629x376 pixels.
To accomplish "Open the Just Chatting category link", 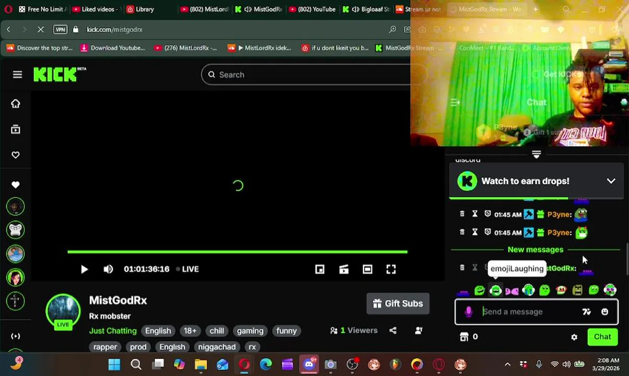I will (x=113, y=331).
